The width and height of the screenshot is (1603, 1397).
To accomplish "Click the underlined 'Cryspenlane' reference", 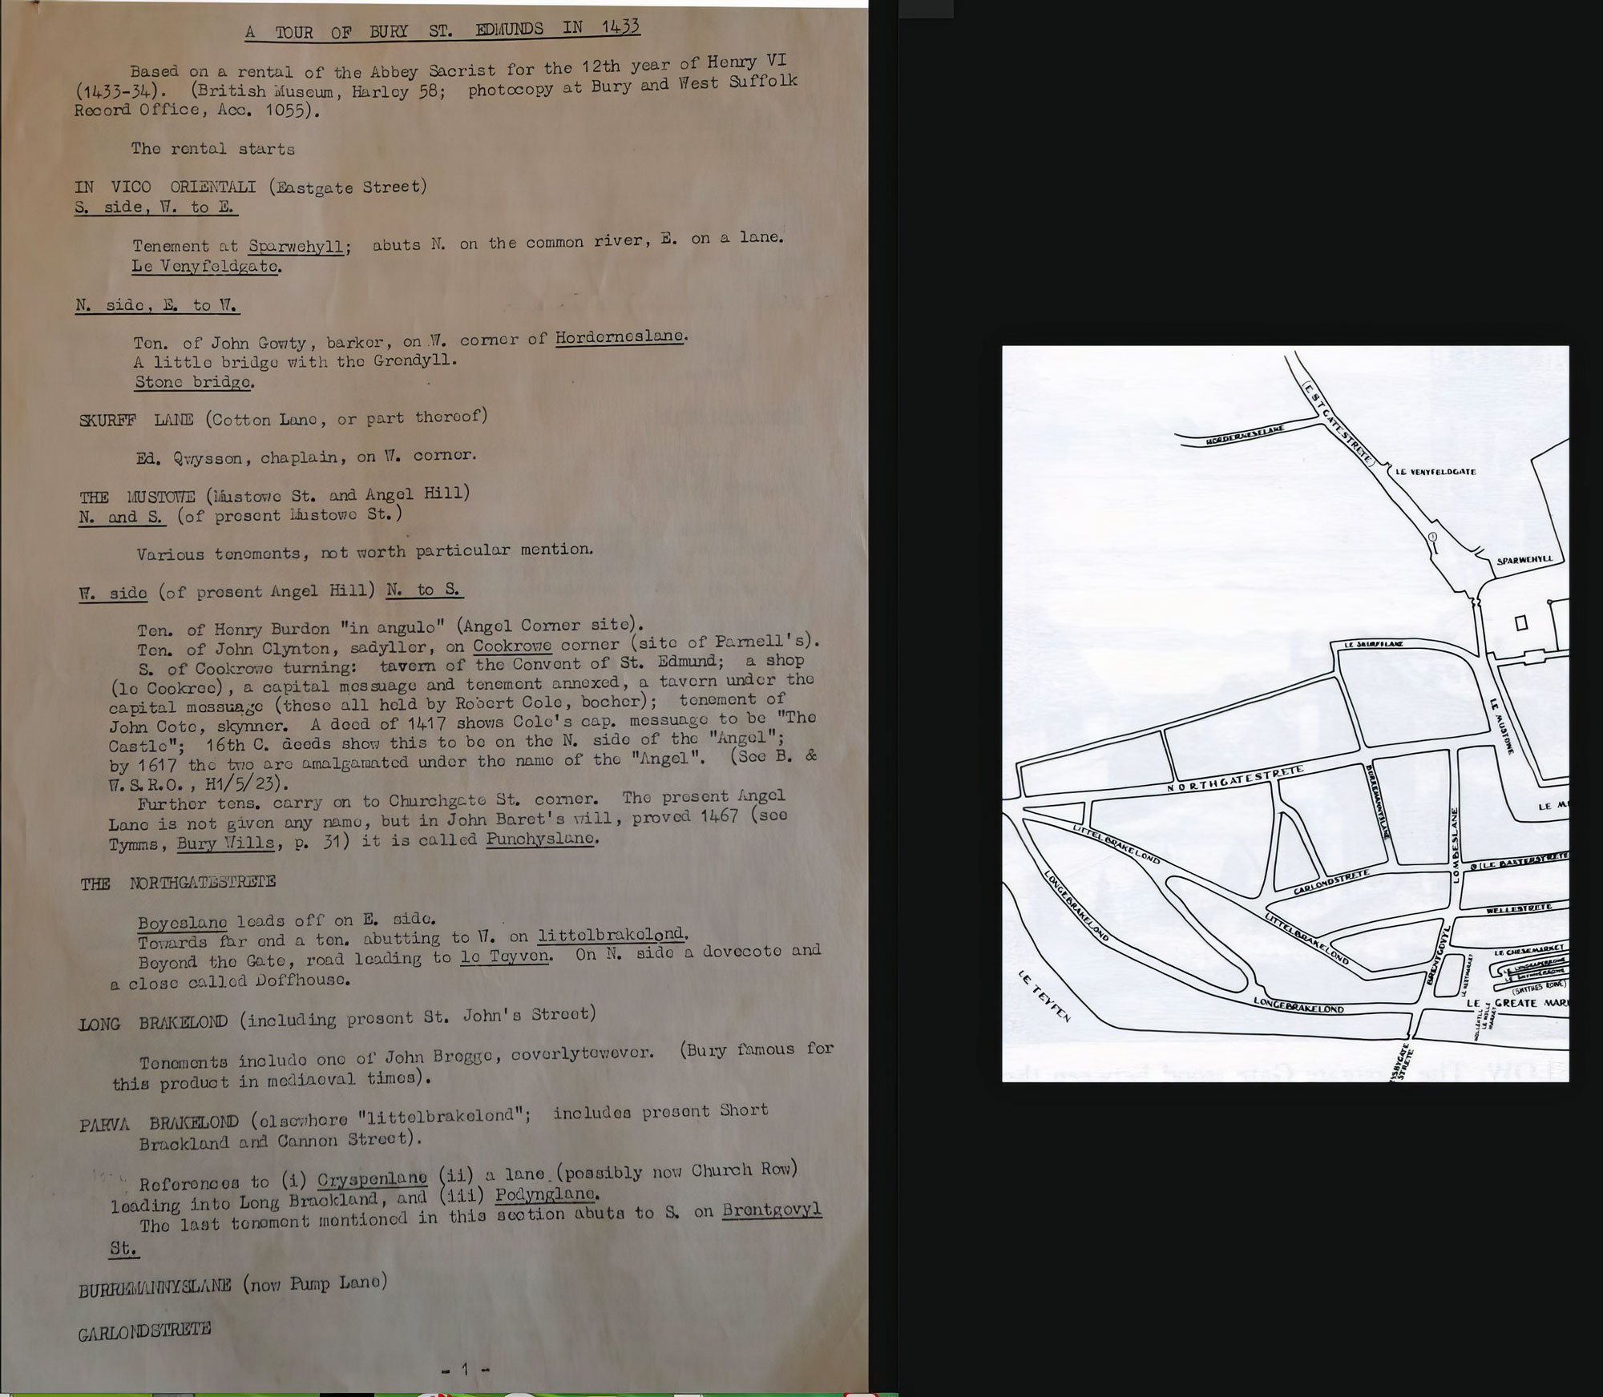I will tap(372, 1179).
